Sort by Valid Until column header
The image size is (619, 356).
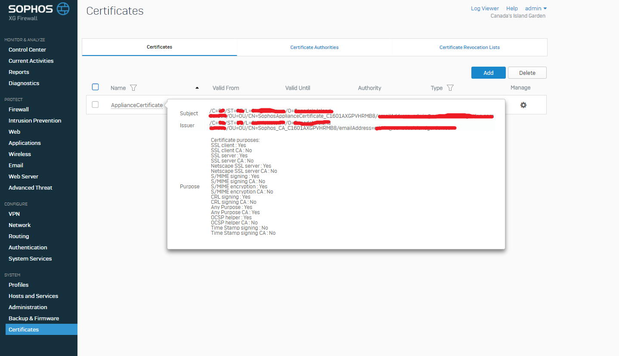[x=297, y=88]
